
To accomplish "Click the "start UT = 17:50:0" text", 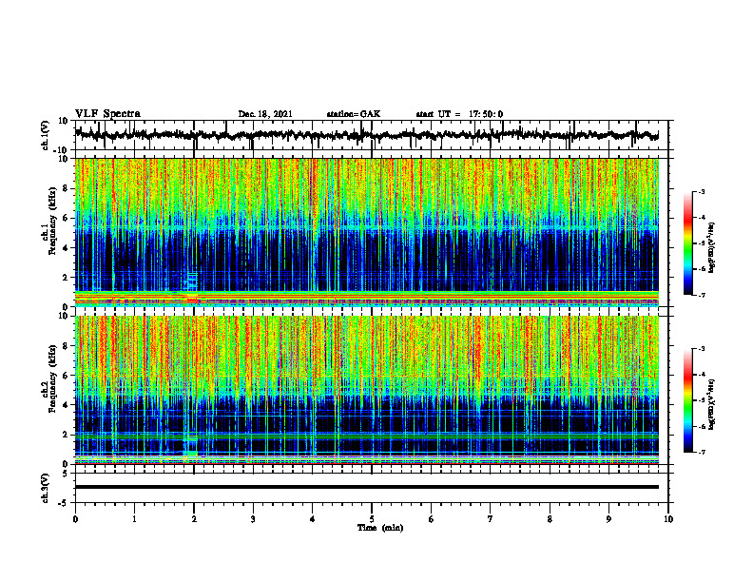I will point(459,114).
